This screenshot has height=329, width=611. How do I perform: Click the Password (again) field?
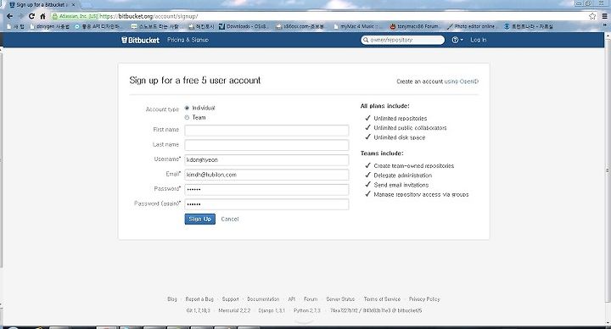point(266,204)
